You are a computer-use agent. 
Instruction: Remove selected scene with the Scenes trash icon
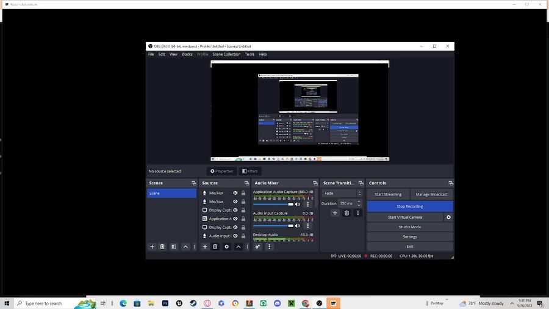pyautogui.click(x=162, y=247)
